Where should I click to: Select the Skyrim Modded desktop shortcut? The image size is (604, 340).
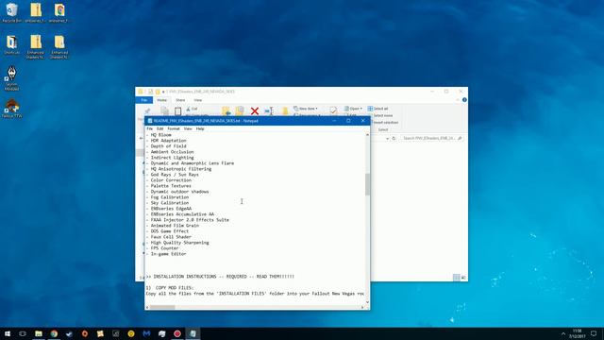[x=11, y=78]
